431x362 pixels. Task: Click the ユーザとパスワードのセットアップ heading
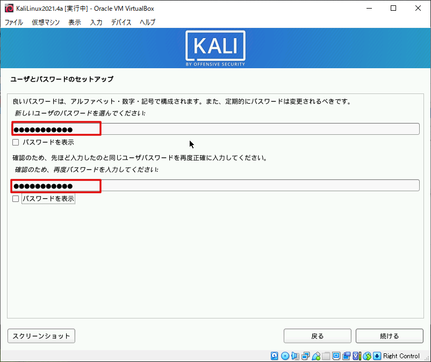point(62,79)
